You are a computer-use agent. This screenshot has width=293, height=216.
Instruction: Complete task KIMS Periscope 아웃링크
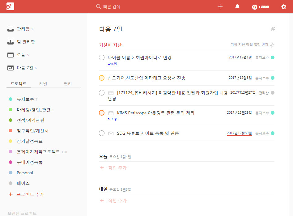coord(102,113)
